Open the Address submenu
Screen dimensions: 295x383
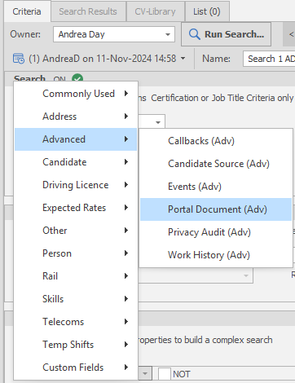76,117
